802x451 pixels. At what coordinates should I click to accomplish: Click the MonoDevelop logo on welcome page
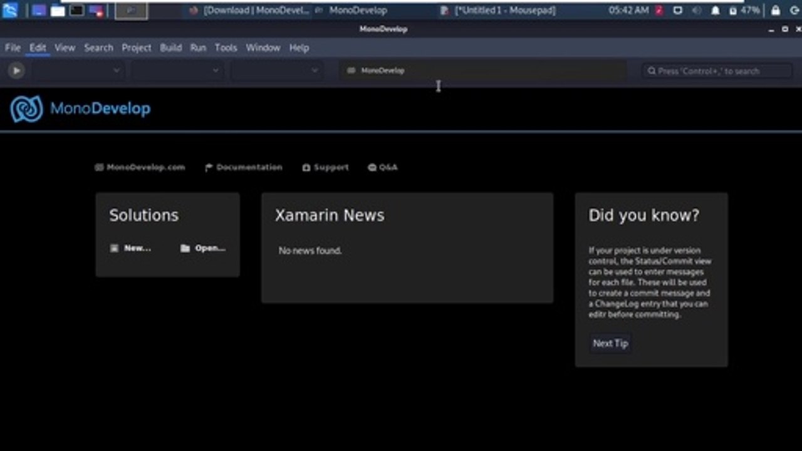pyautogui.click(x=80, y=109)
